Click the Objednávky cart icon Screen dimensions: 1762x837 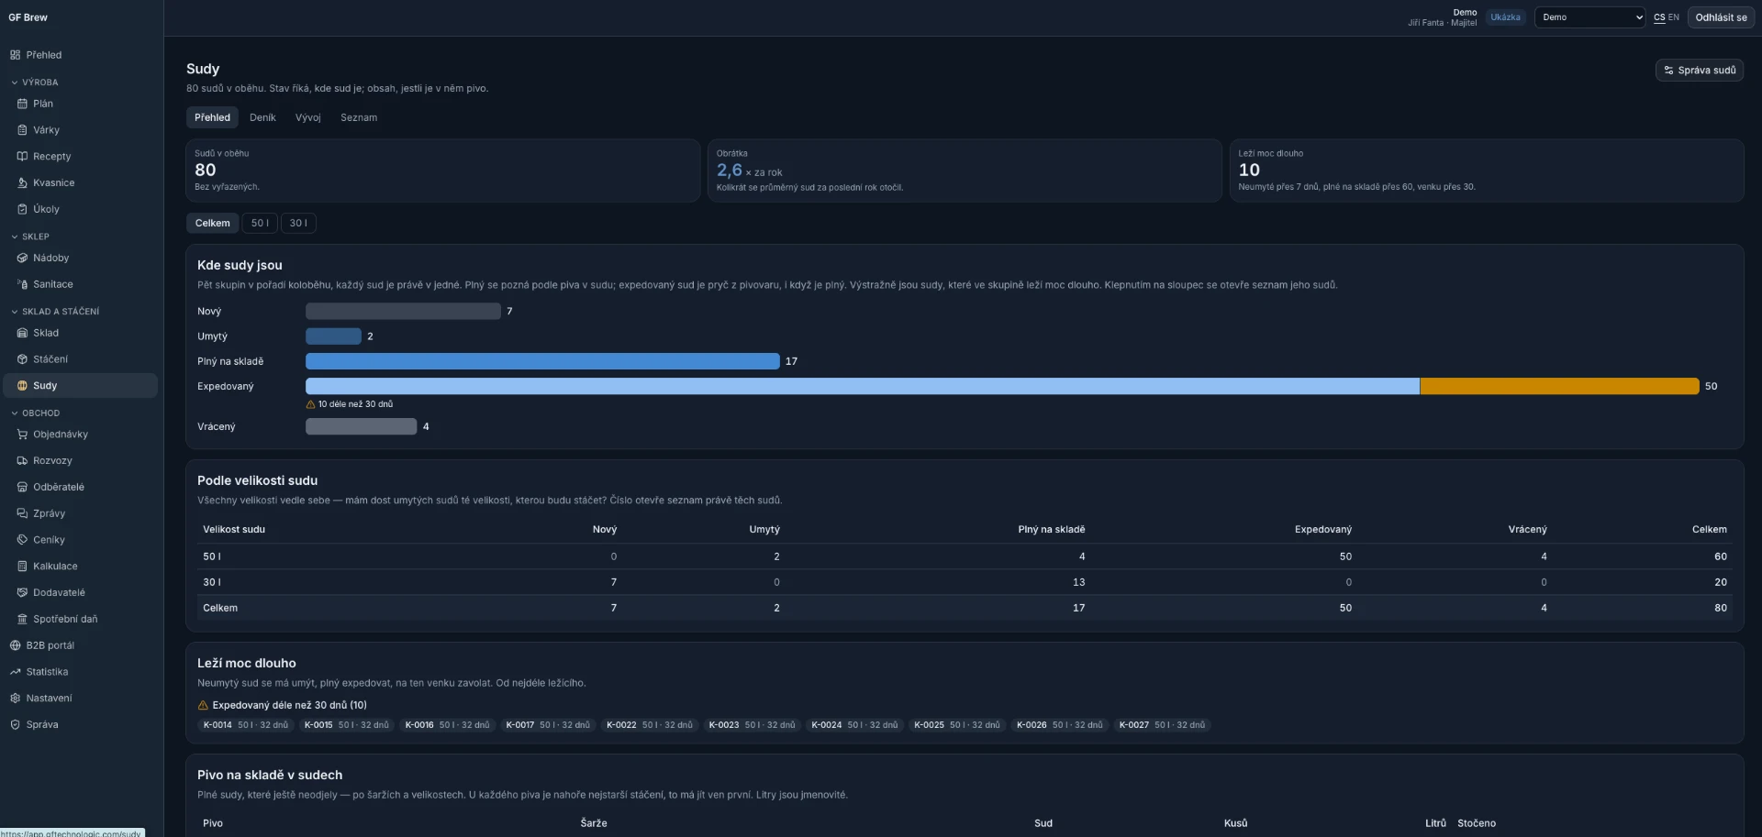(22, 435)
